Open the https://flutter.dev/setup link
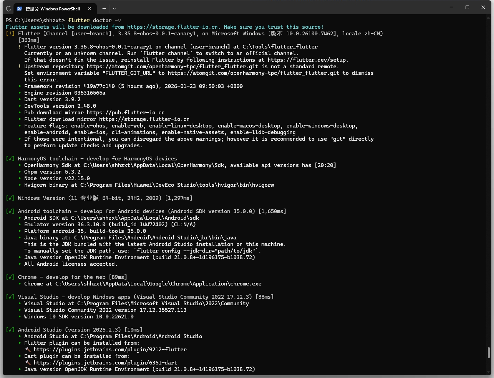The width and height of the screenshot is (494, 378). (x=308, y=60)
